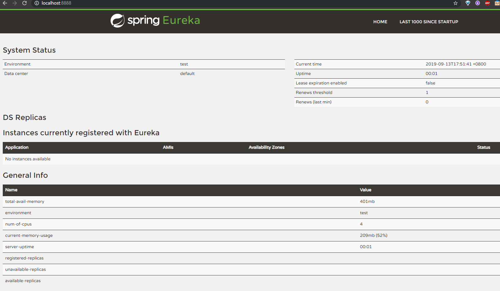500x291 pixels.
Task: Select the Data center label
Action: [16, 74]
